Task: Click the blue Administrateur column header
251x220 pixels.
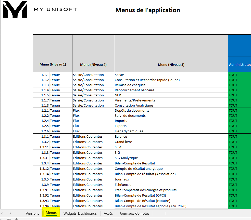Action: tap(240, 65)
